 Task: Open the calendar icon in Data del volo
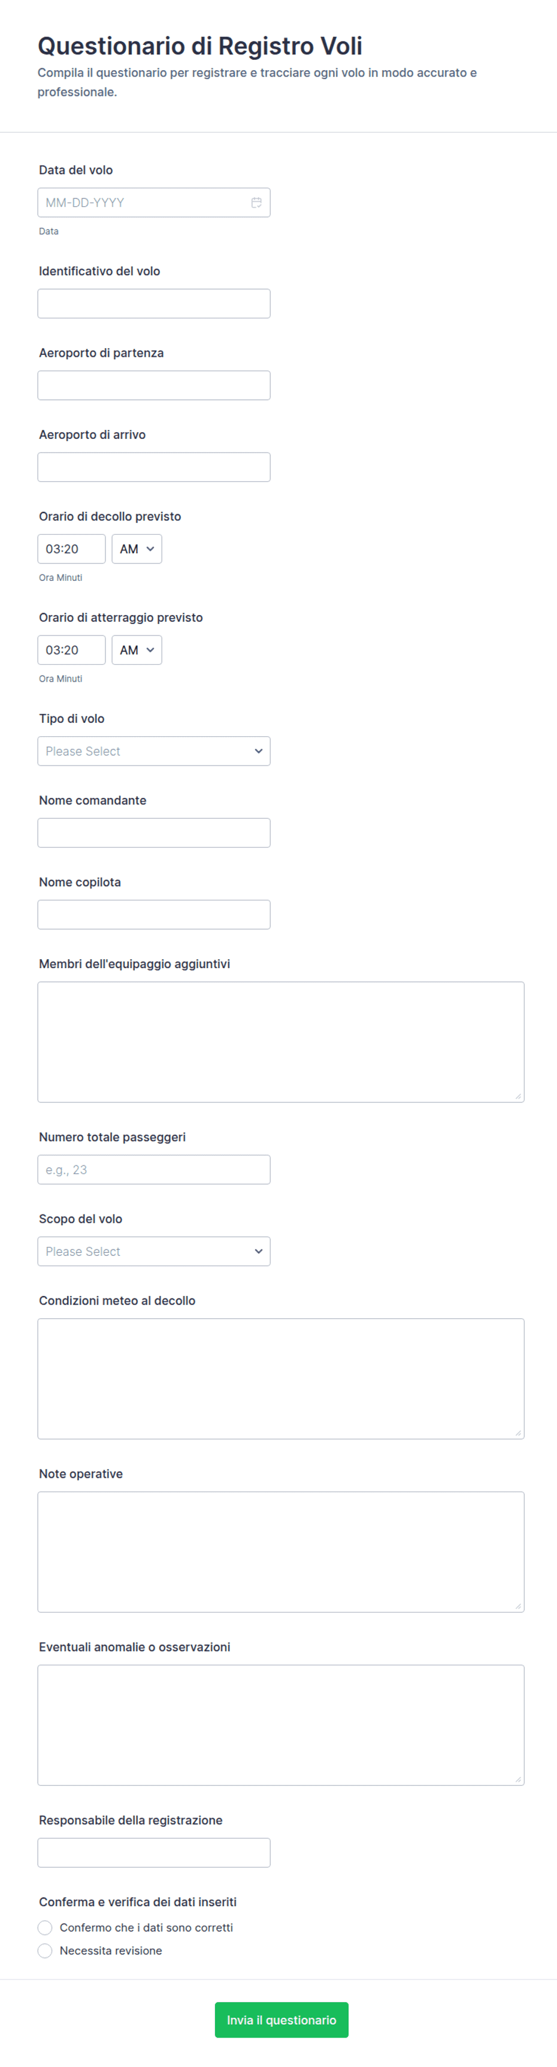(256, 203)
